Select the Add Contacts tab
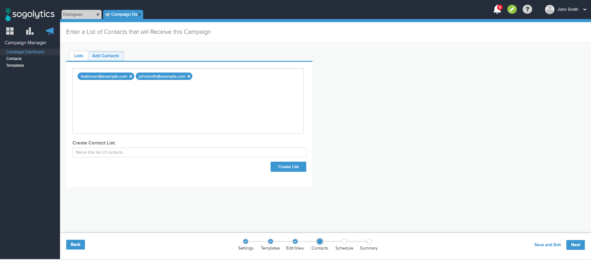The image size is (591, 260). 106,56
